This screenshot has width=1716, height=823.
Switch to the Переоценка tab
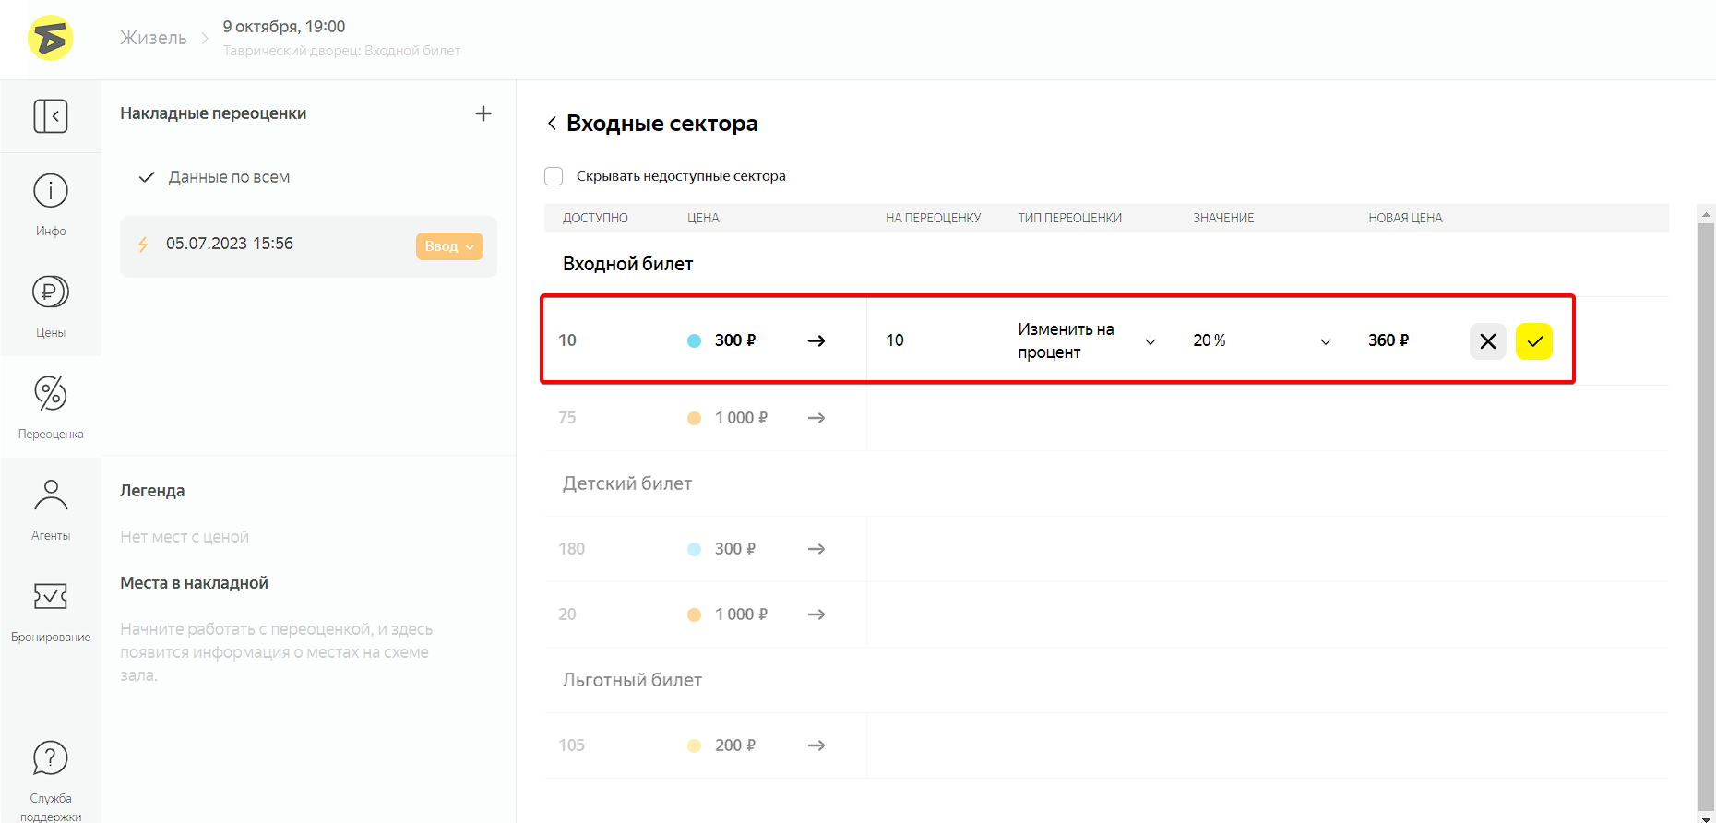tap(51, 407)
